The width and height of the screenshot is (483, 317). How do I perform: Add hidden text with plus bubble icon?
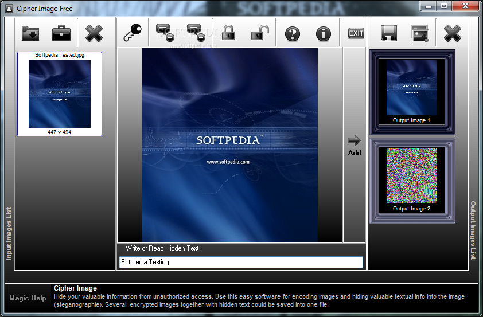(x=165, y=33)
